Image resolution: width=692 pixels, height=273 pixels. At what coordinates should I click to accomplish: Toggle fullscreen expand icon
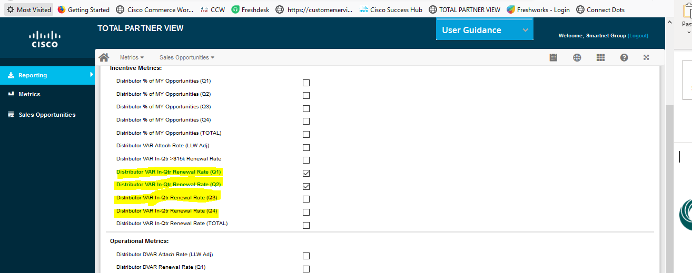click(x=646, y=57)
